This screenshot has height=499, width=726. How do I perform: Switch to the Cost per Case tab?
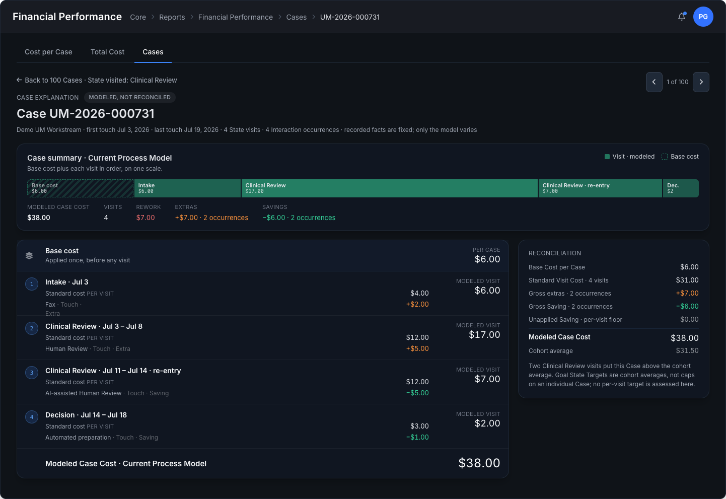click(x=48, y=52)
